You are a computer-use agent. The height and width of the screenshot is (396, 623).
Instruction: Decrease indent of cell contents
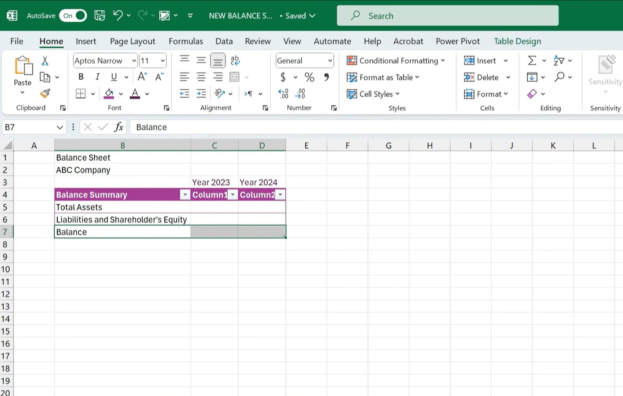coord(184,94)
